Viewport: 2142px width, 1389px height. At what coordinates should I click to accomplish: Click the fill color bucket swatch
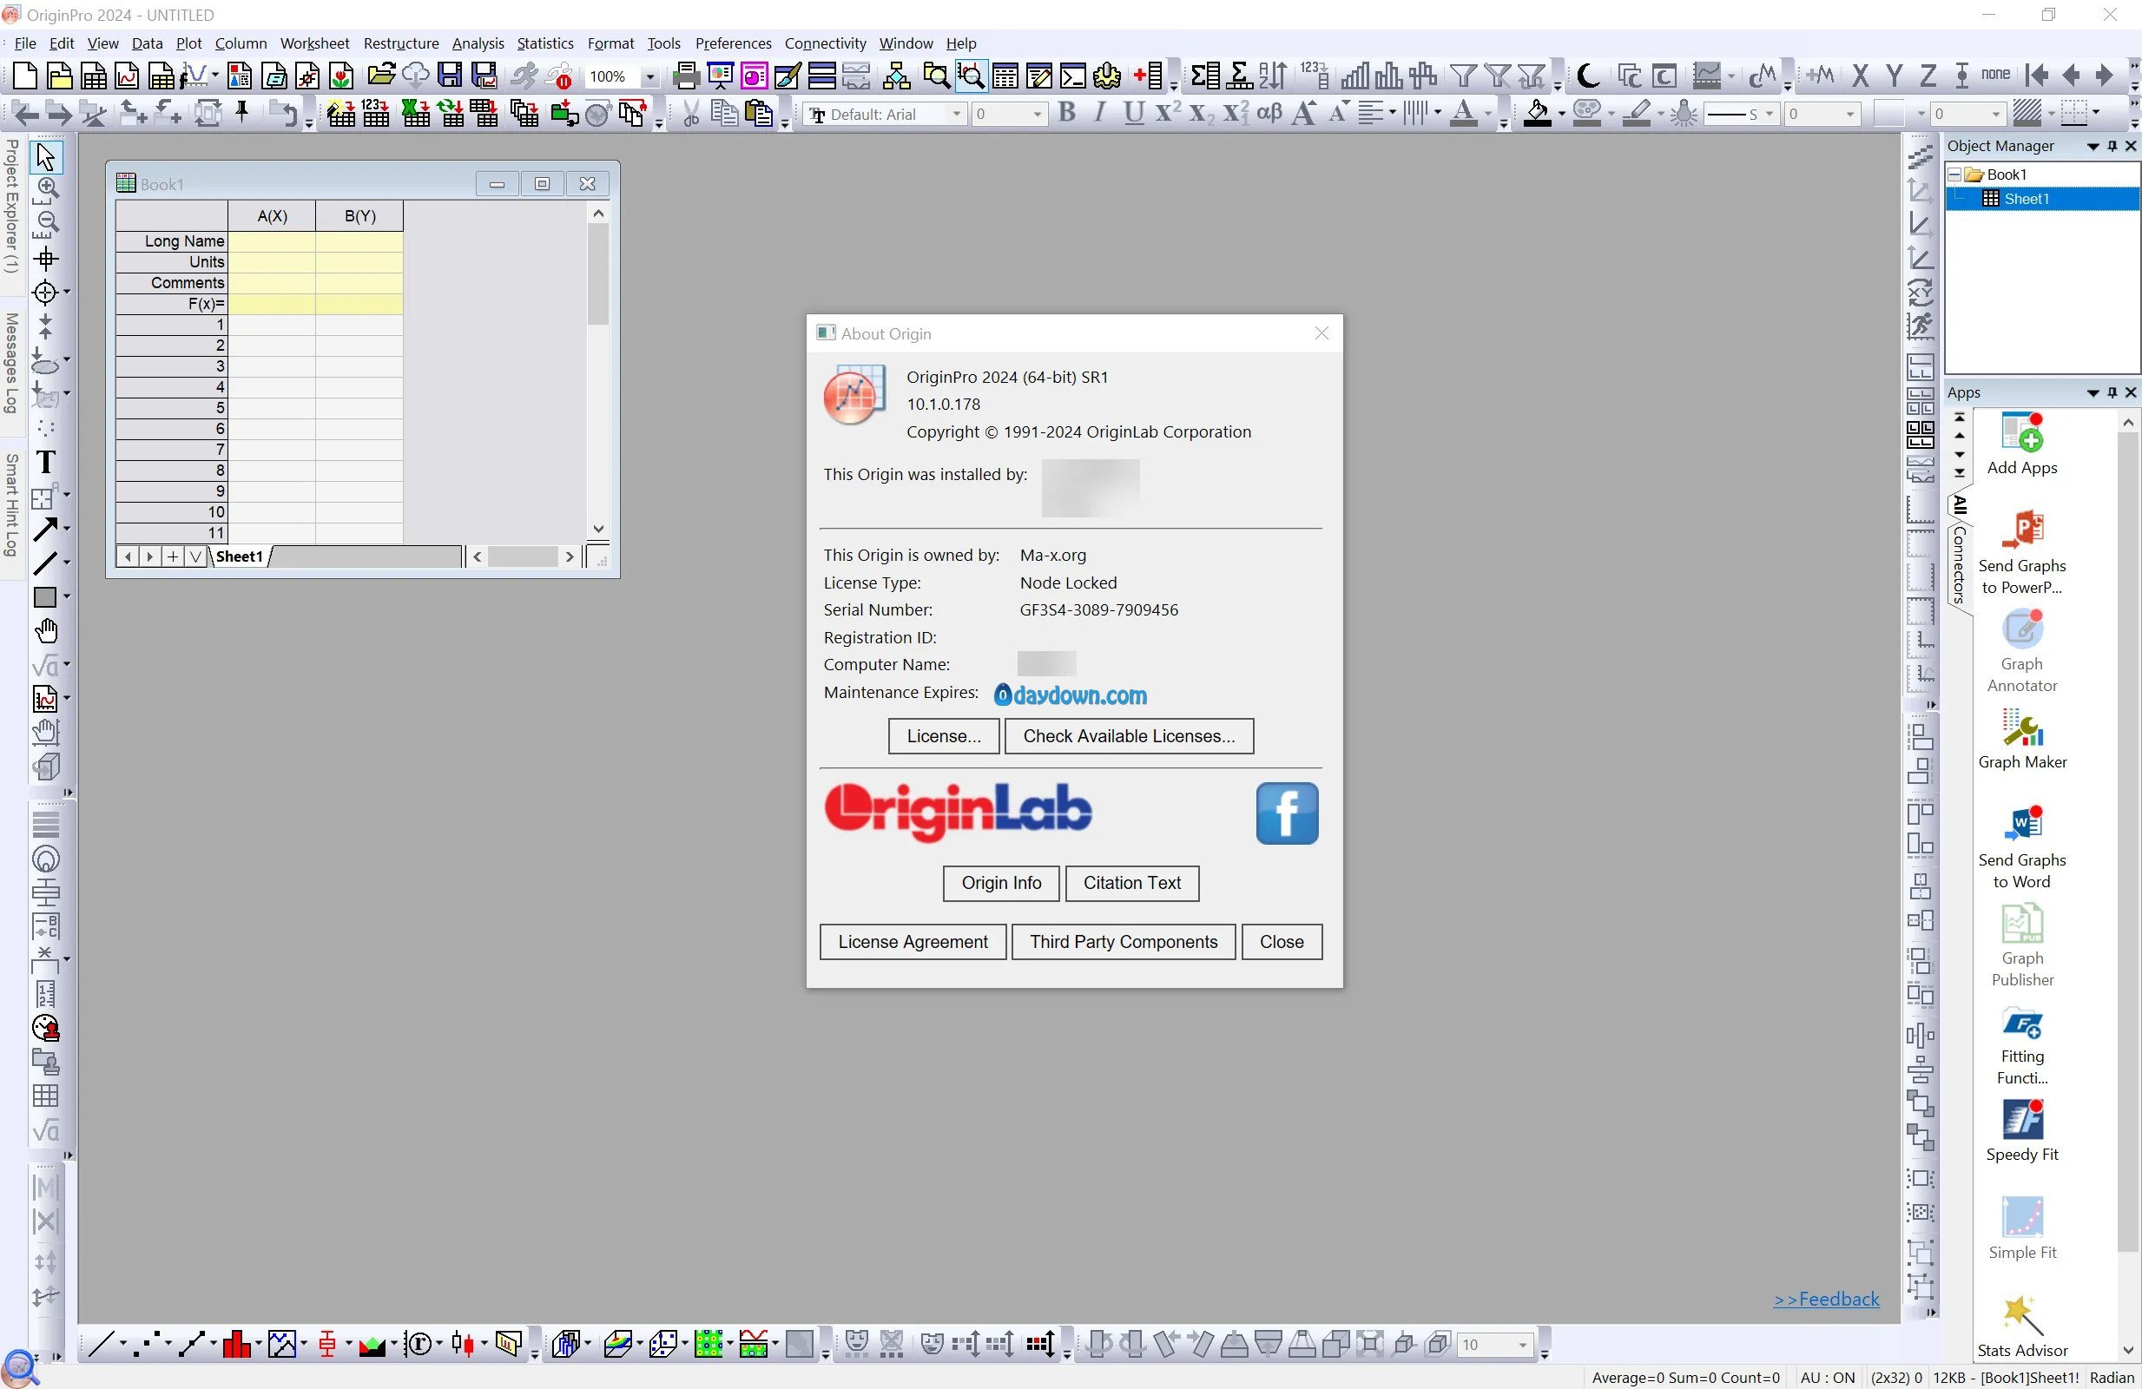tap(1536, 114)
